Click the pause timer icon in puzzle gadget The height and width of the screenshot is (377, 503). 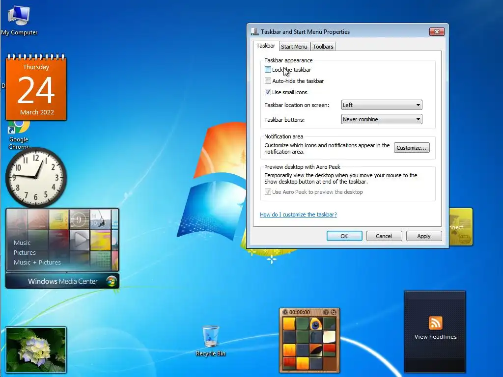285,312
